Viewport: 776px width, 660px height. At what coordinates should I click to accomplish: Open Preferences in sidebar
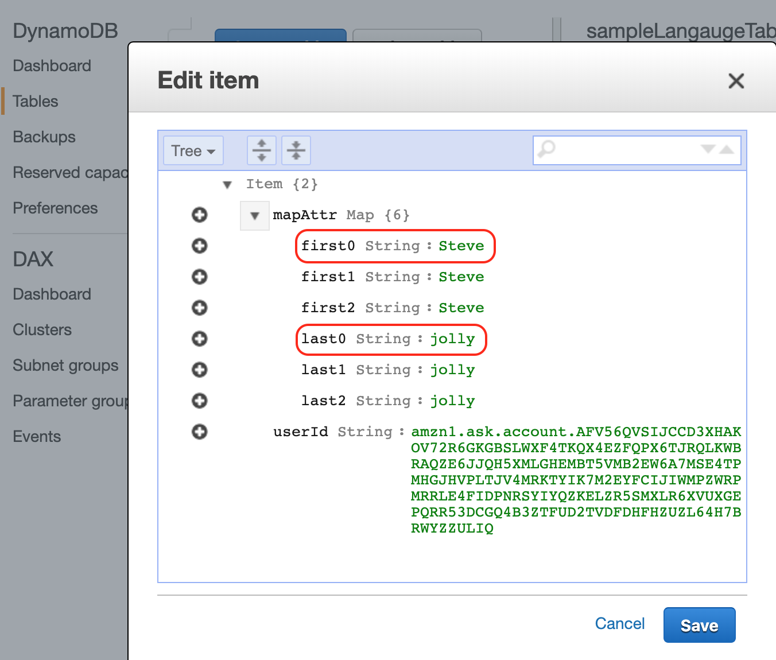pyautogui.click(x=55, y=208)
